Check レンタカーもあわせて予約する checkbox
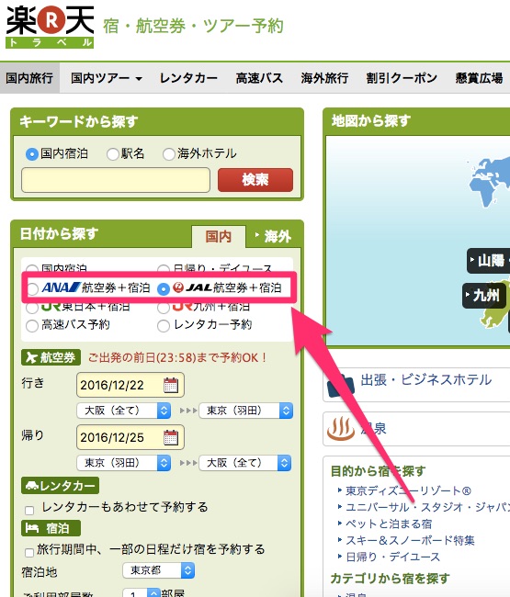This screenshot has width=510, height=597. coord(29,510)
